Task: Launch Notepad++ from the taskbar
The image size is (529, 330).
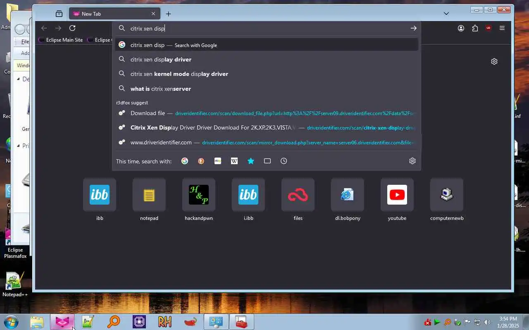Action: pyautogui.click(x=88, y=322)
